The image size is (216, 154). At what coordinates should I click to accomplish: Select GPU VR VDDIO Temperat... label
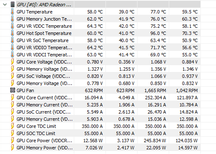click(44, 48)
